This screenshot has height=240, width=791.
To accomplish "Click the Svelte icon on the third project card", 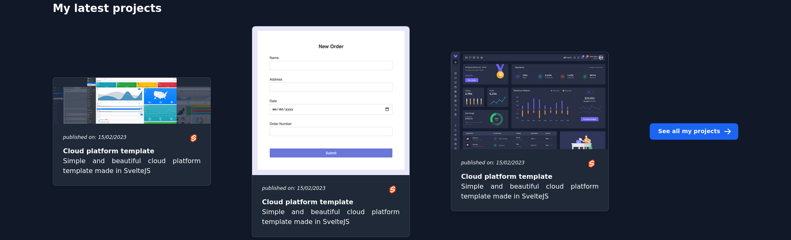I will pos(592,164).
